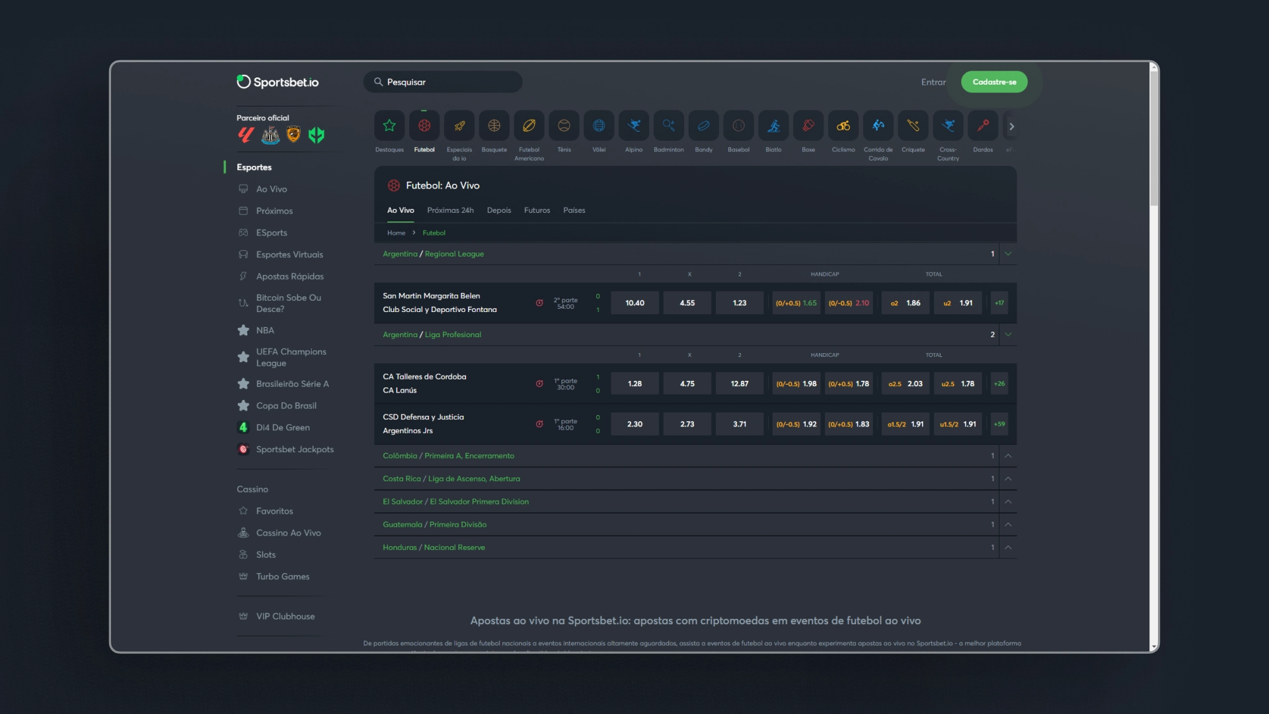1269x714 pixels.
Task: Open the Vôlei sport icon
Action: [599, 126]
